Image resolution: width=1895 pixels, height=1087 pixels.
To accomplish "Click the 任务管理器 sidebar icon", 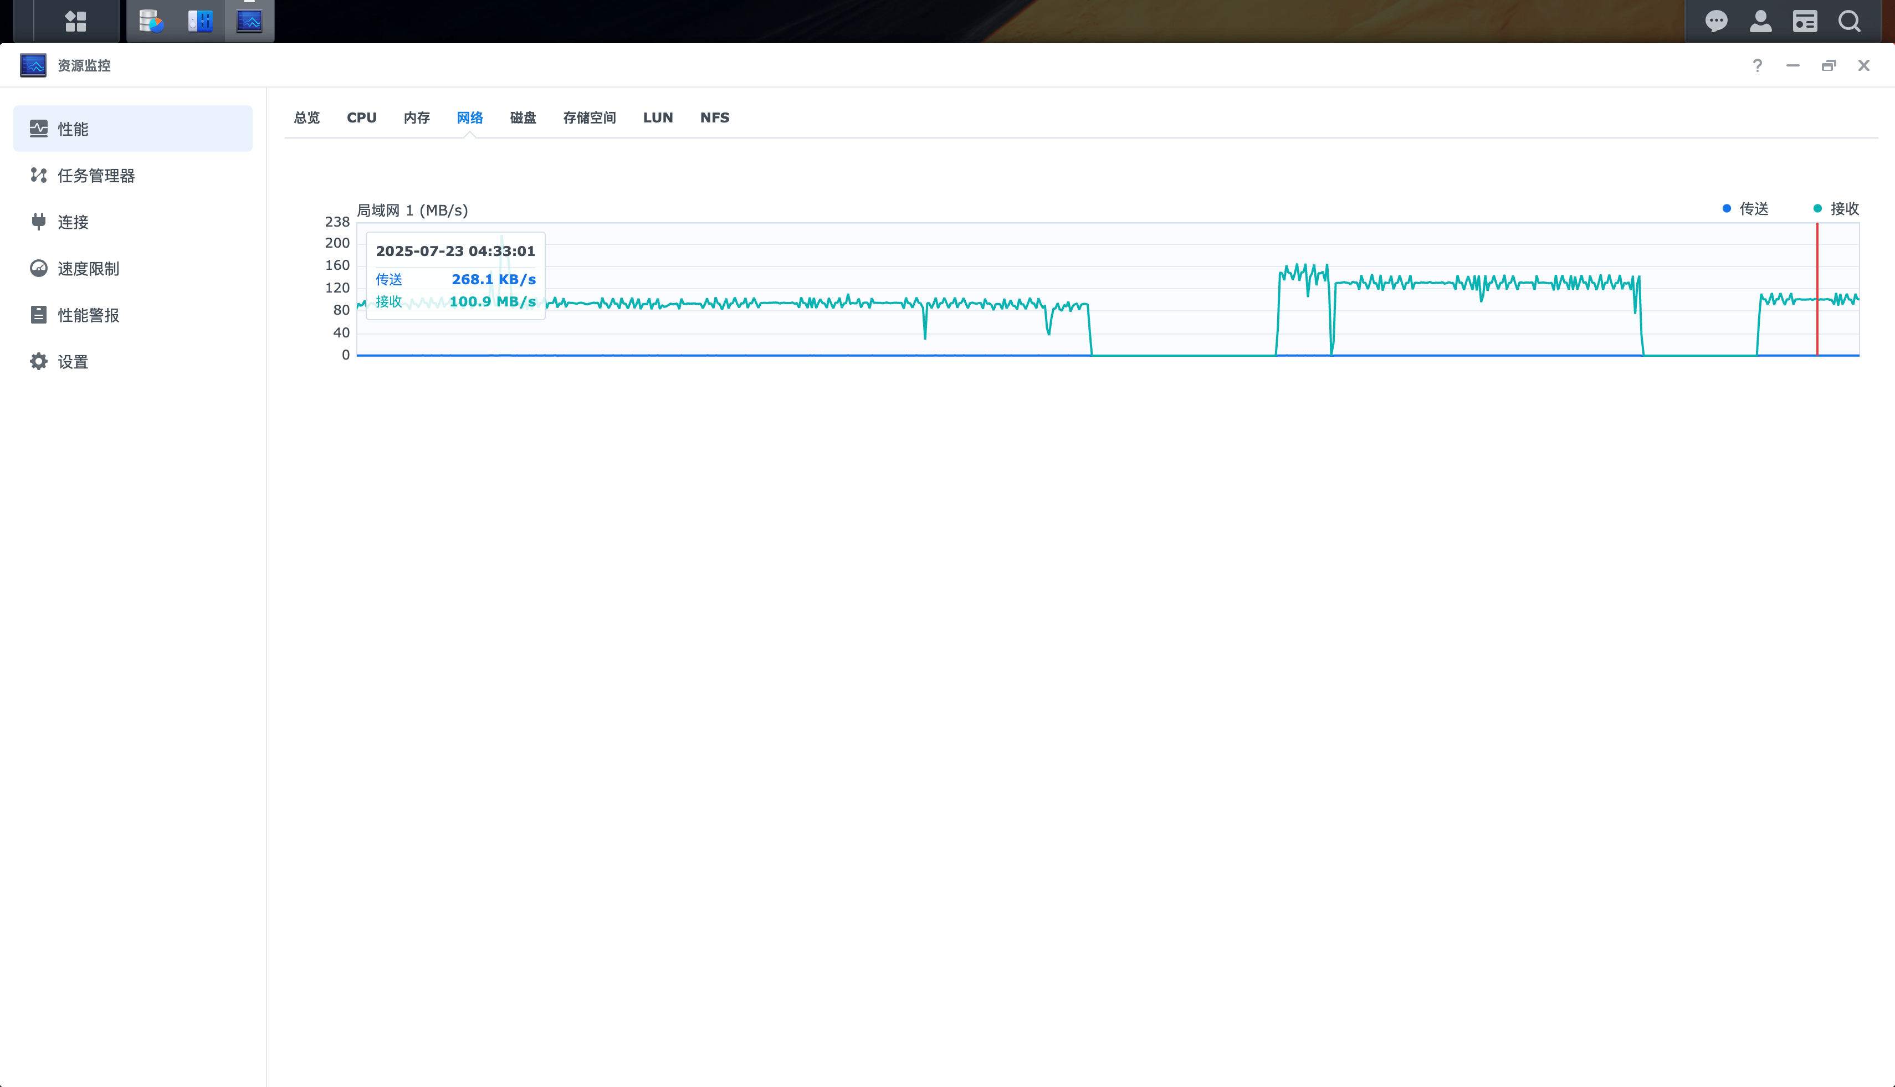I will tap(39, 175).
